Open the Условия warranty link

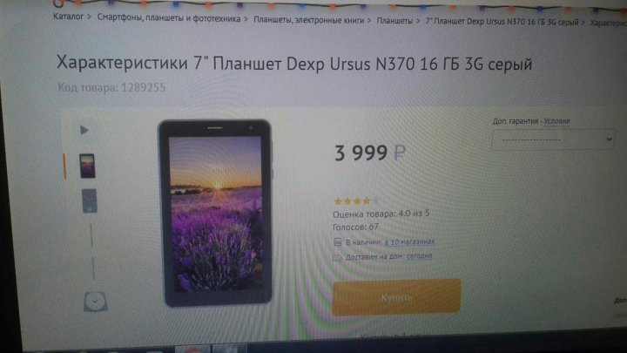coord(556,121)
